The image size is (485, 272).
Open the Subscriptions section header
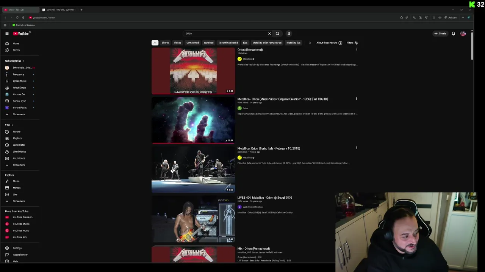click(x=14, y=61)
